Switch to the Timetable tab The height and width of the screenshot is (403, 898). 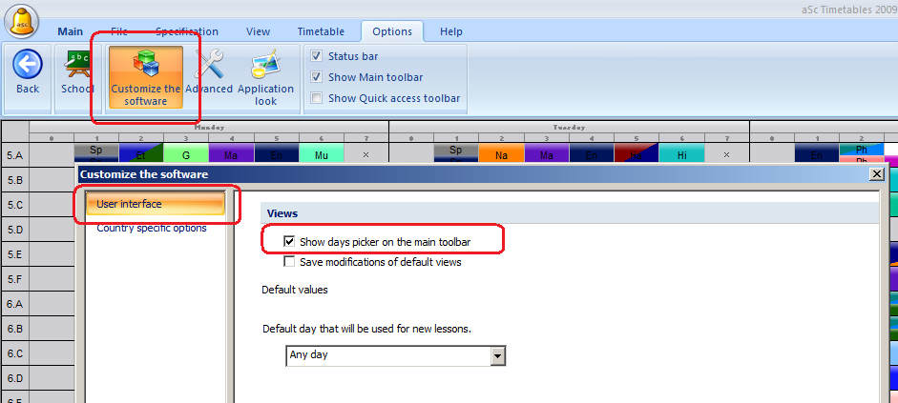[x=321, y=31]
